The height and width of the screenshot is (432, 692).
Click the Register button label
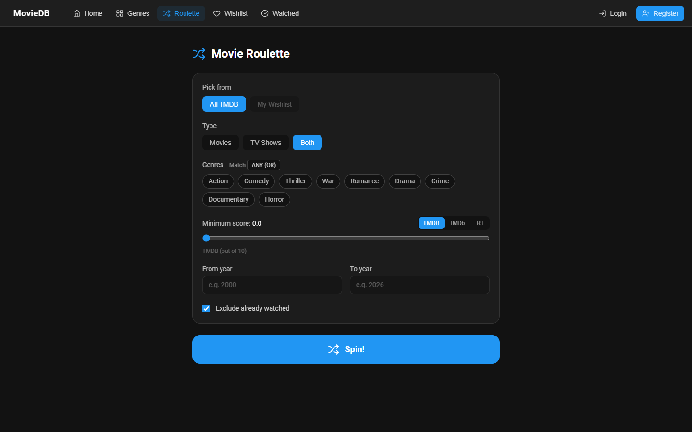(666, 13)
